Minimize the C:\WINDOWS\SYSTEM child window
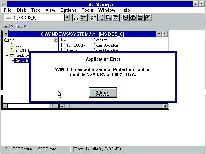206x154 pixels. (x=159, y=34)
